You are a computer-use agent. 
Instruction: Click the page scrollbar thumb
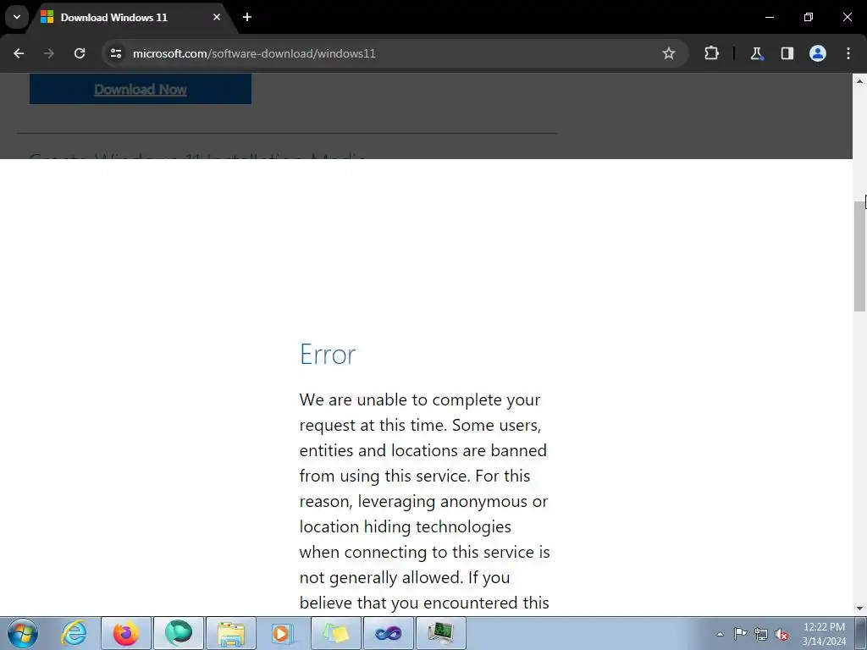click(x=860, y=256)
